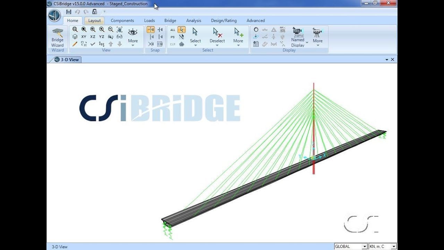444x250 pixels.
Task: Switch to the XZ plane view
Action: pyautogui.click(x=93, y=36)
